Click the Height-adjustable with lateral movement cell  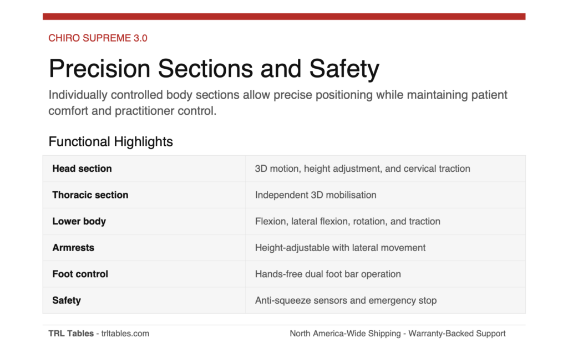click(340, 248)
